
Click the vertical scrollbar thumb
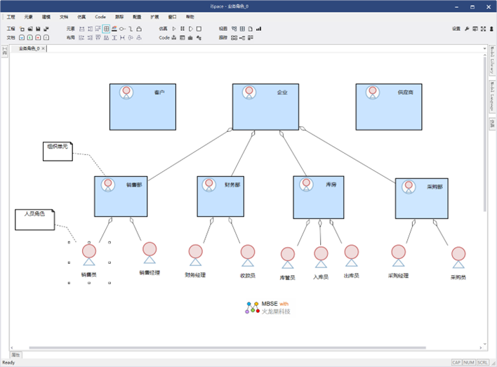484,134
